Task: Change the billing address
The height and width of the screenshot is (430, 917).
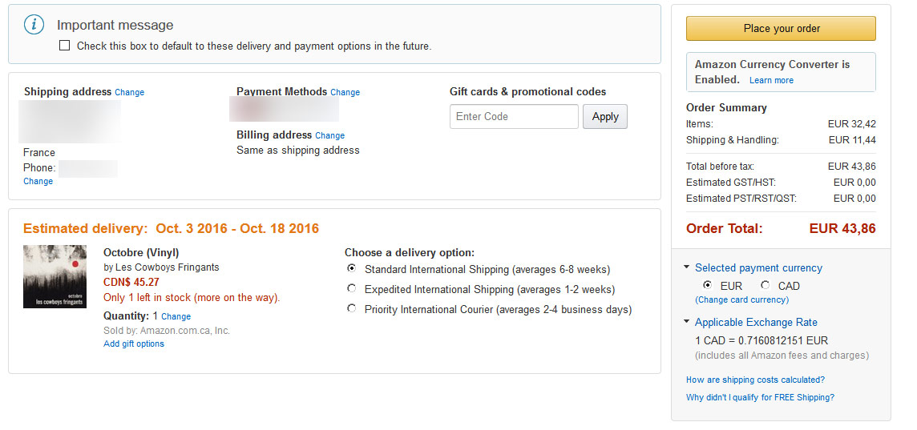Action: pos(329,135)
